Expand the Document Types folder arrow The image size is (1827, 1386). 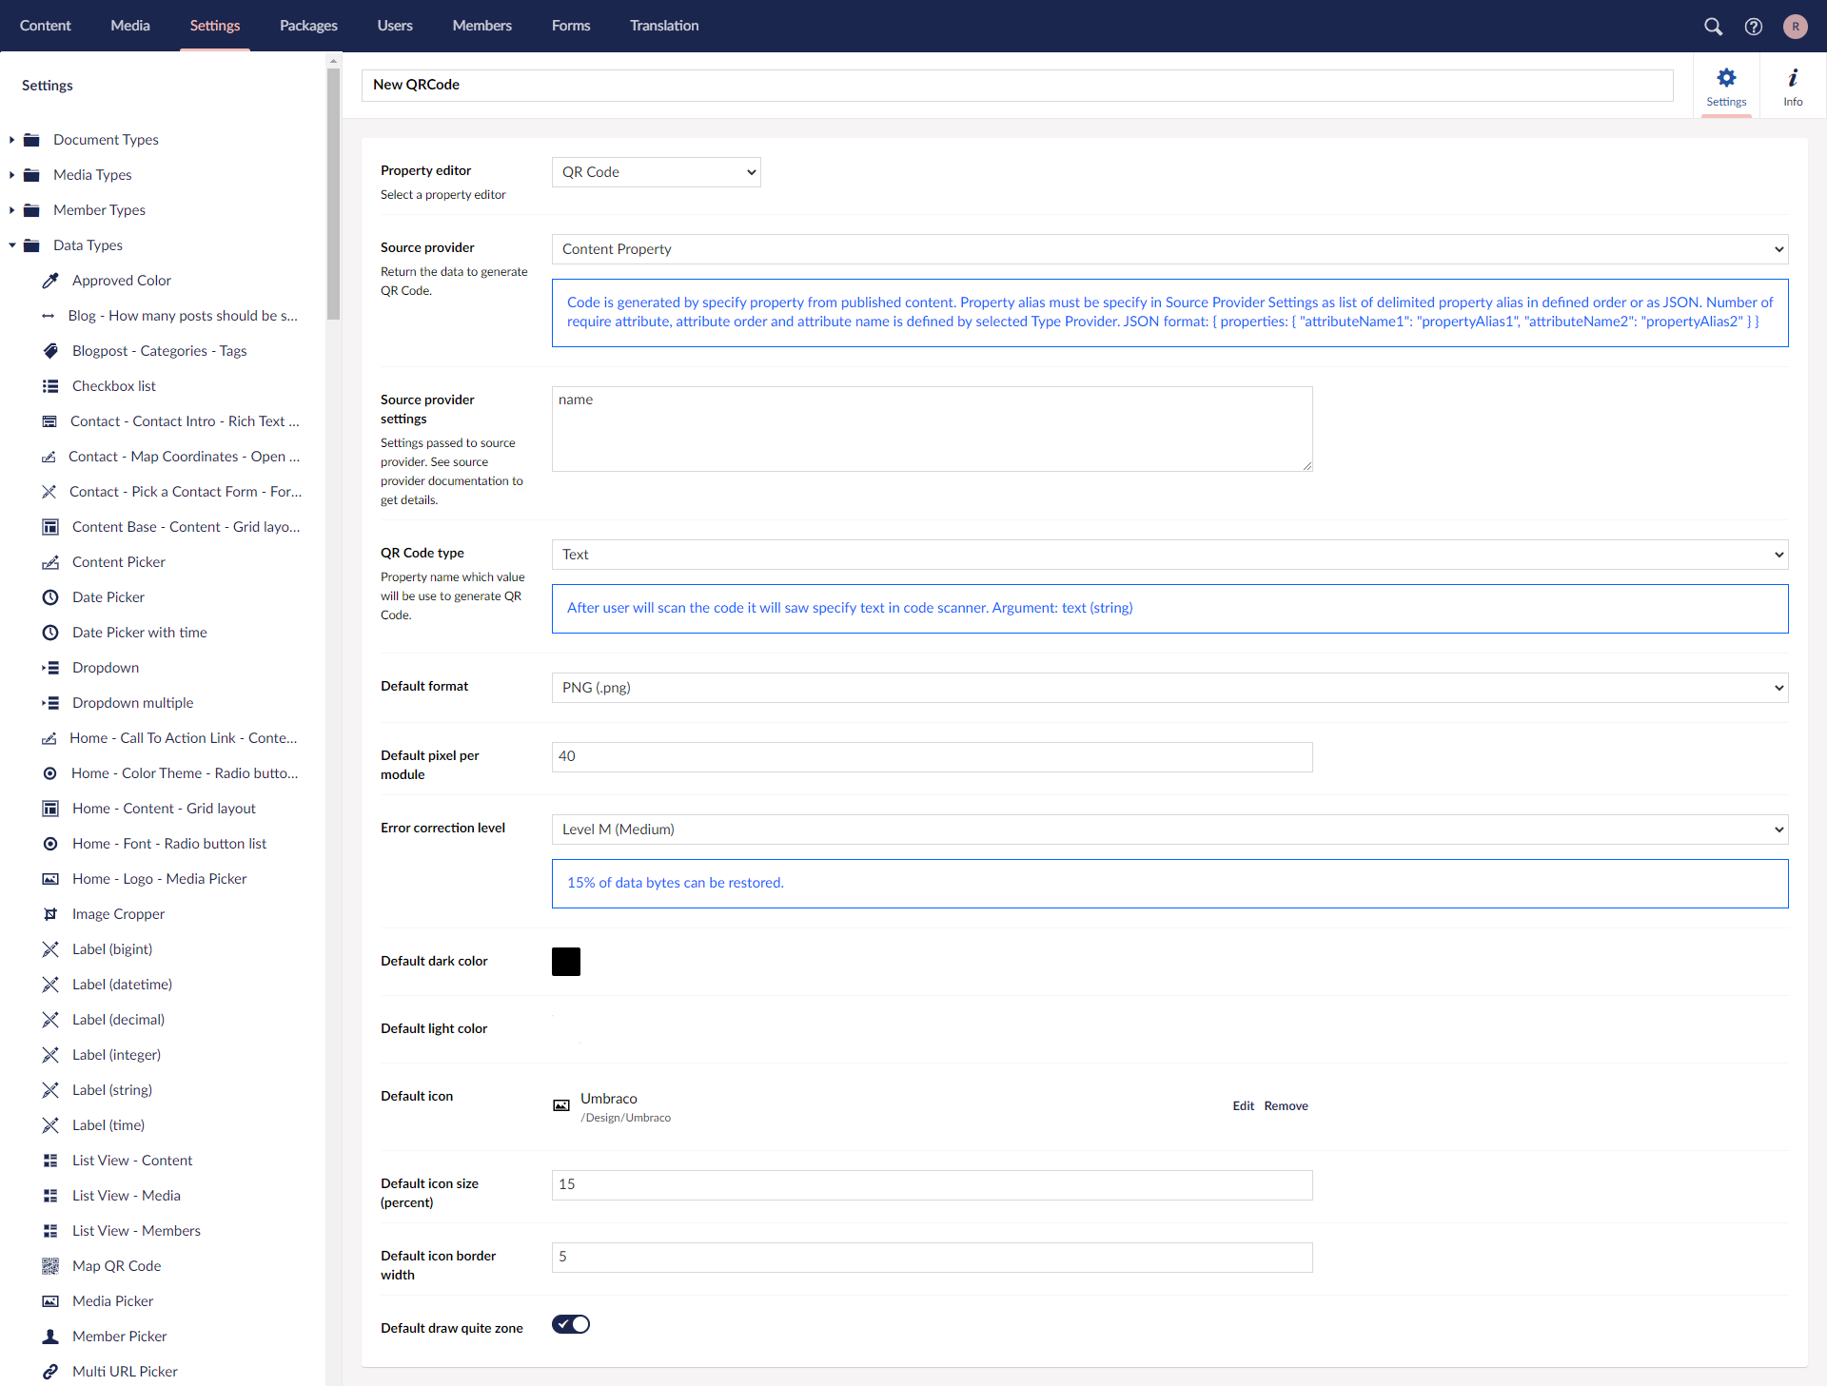click(12, 140)
